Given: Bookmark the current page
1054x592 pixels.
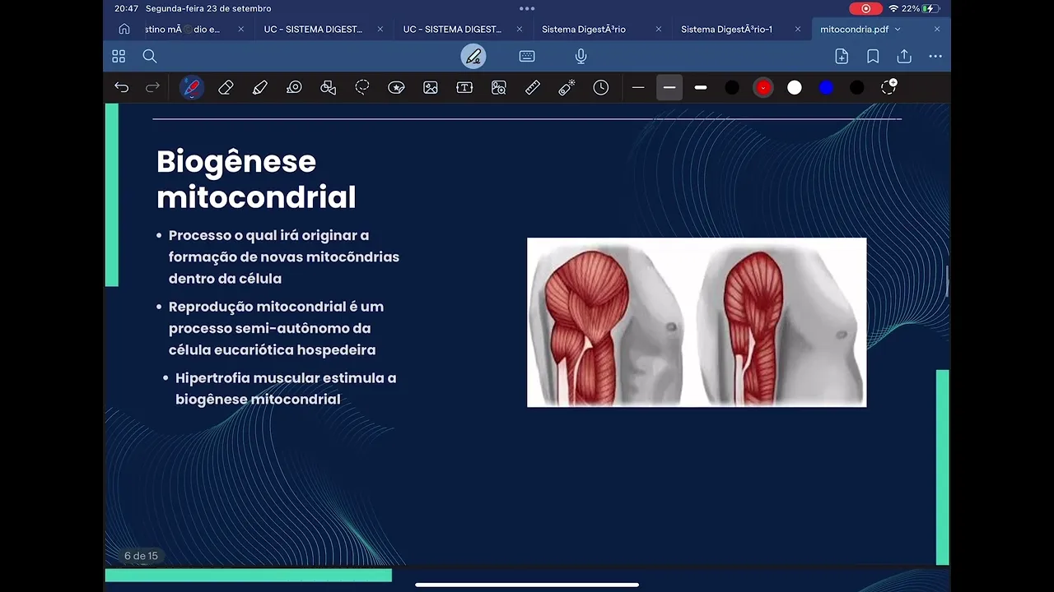Looking at the screenshot, I should 873,57.
